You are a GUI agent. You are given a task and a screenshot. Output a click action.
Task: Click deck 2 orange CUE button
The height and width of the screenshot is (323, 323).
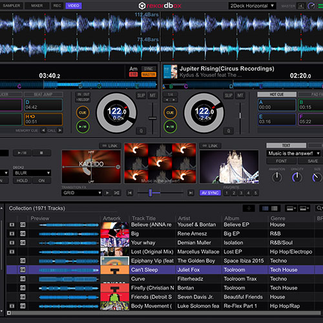point(170,112)
